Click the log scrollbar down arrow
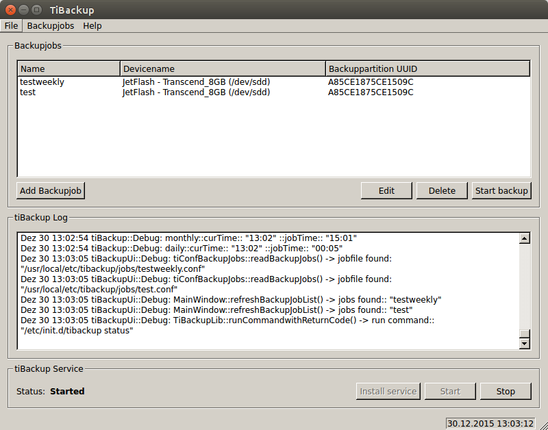 click(x=525, y=343)
